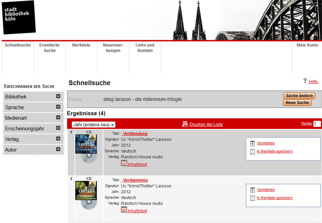The width and height of the screenshot is (322, 223).
Task: Click the Merkliste notepad icon for Verdammnis
Action: pos(252,198)
